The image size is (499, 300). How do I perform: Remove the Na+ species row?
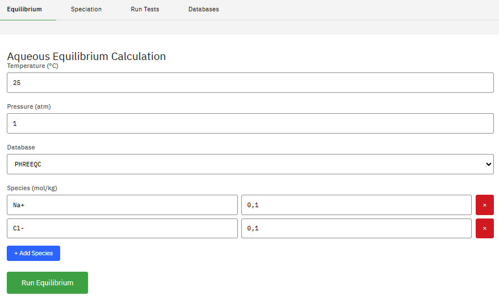tap(484, 205)
